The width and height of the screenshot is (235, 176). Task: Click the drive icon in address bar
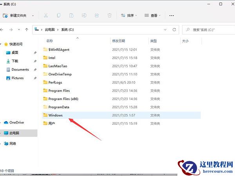[x=36, y=29]
